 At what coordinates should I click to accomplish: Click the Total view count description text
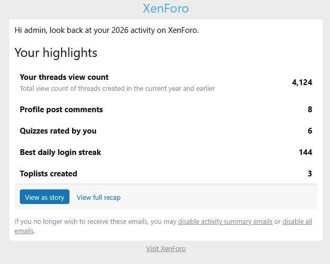(x=117, y=89)
